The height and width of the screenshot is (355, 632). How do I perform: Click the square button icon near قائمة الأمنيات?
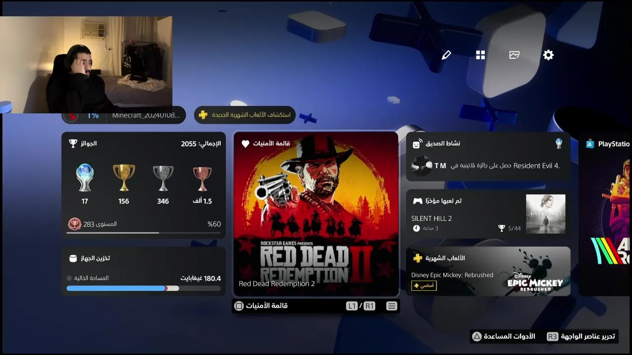coord(239,306)
